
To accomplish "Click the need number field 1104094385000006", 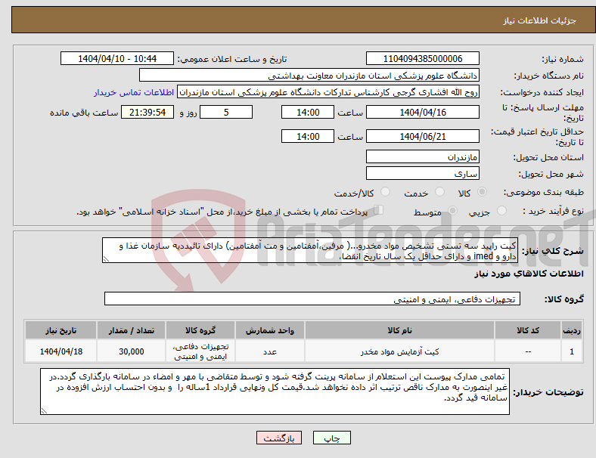I will point(422,58).
